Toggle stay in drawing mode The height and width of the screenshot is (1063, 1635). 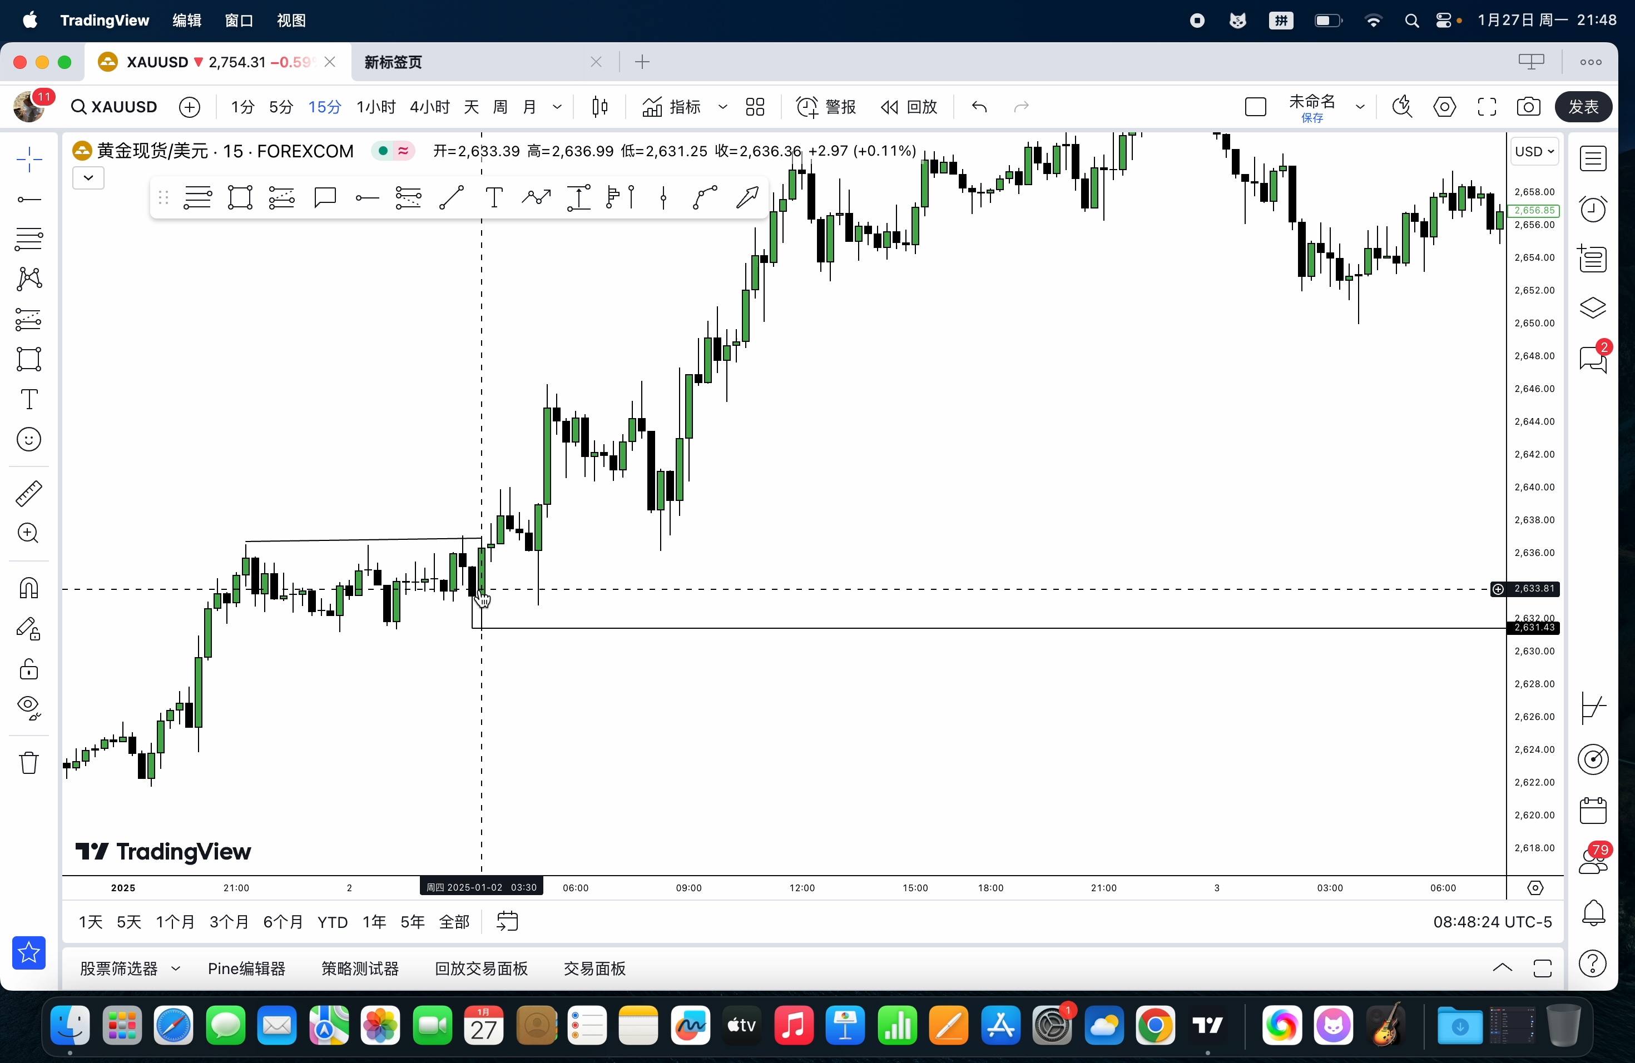click(29, 628)
